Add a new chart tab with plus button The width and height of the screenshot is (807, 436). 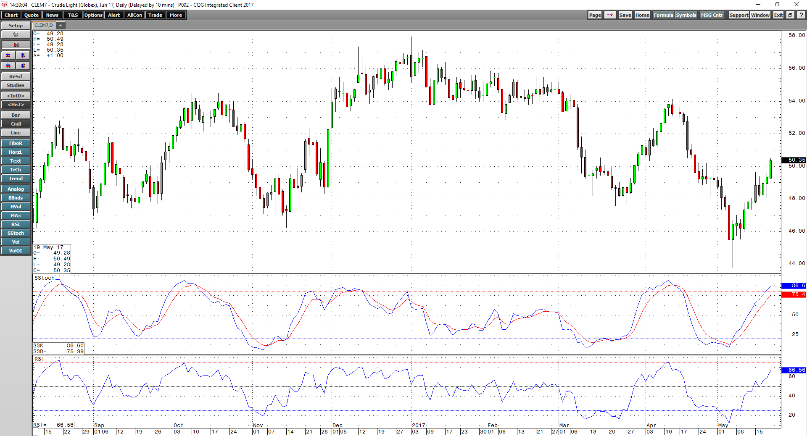[x=60, y=25]
